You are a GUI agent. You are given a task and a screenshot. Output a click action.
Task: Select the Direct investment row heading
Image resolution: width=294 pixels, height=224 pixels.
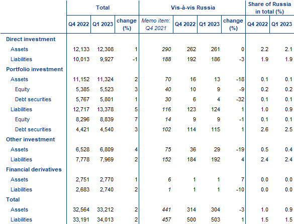31,39
